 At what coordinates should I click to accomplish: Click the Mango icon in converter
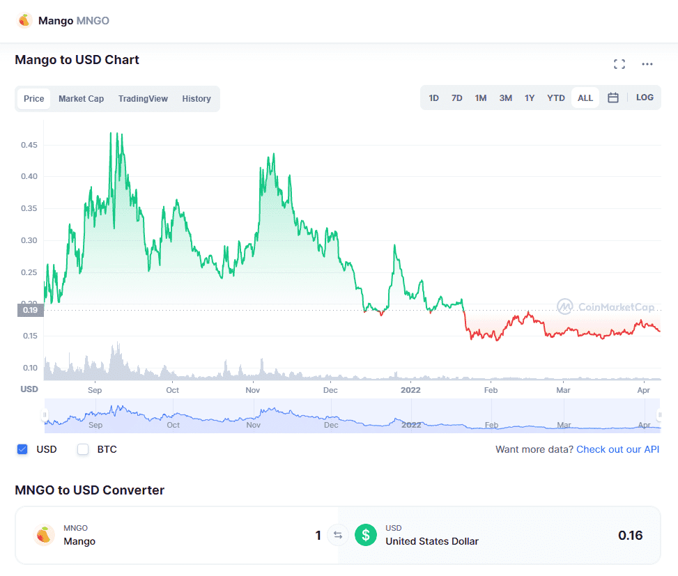point(44,535)
